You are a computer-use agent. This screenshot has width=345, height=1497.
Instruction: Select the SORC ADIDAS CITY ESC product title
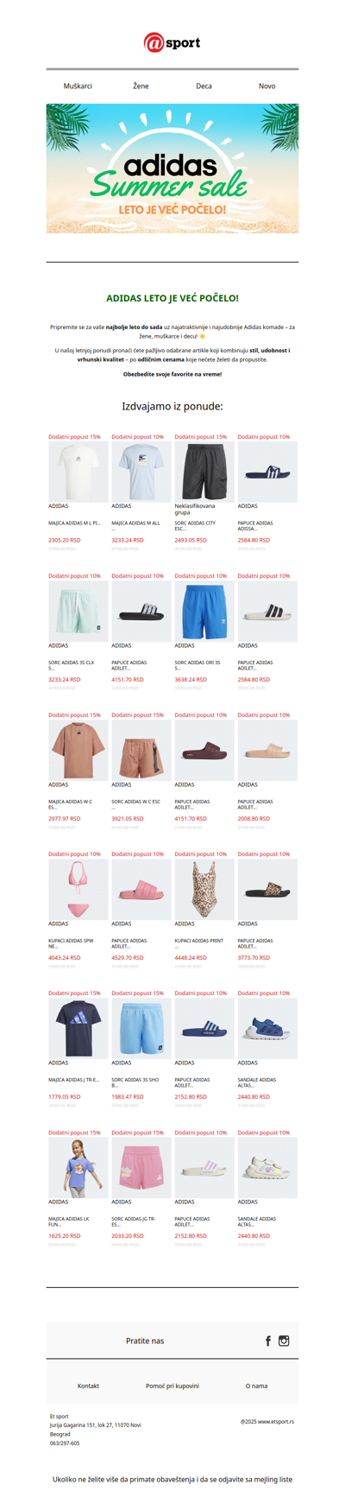click(195, 526)
